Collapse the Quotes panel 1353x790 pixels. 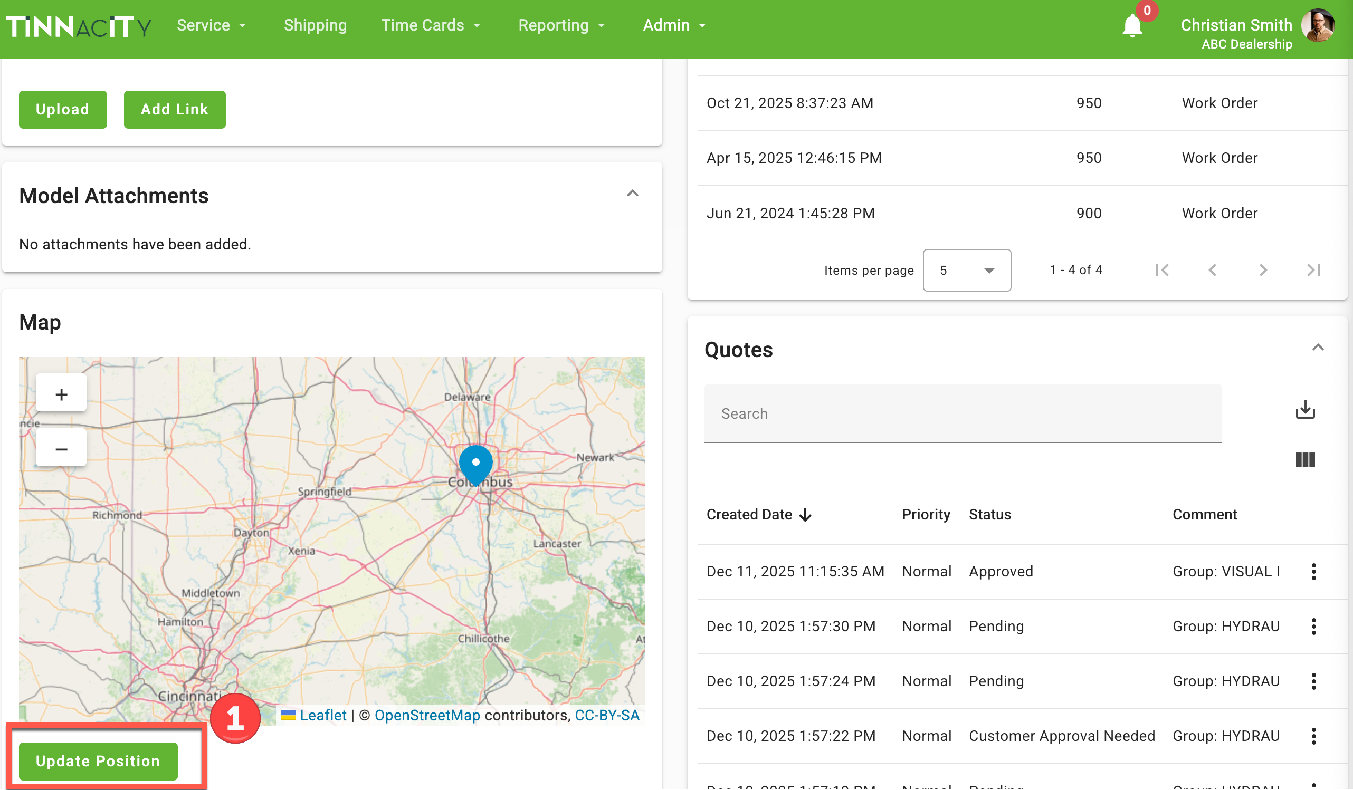pyautogui.click(x=1318, y=347)
